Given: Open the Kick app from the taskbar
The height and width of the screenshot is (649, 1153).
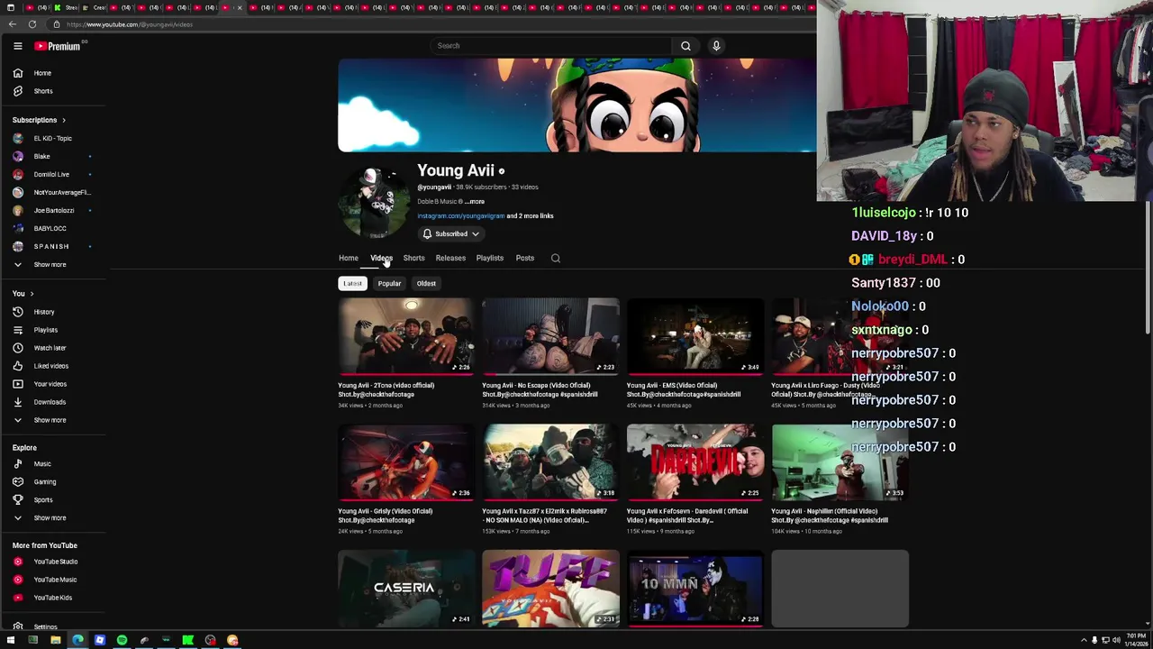Looking at the screenshot, I should (187, 640).
